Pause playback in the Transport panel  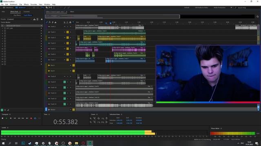click(x=11, y=118)
